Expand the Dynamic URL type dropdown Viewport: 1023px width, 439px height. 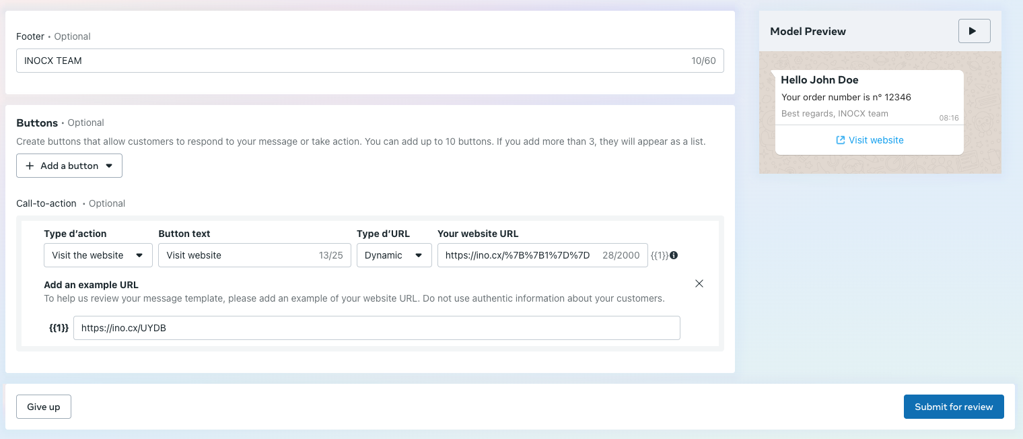(x=394, y=255)
